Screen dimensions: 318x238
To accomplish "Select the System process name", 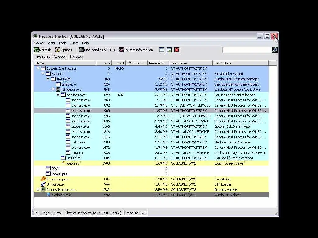I will pos(57,74).
